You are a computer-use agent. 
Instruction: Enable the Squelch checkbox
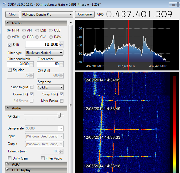(10, 70)
